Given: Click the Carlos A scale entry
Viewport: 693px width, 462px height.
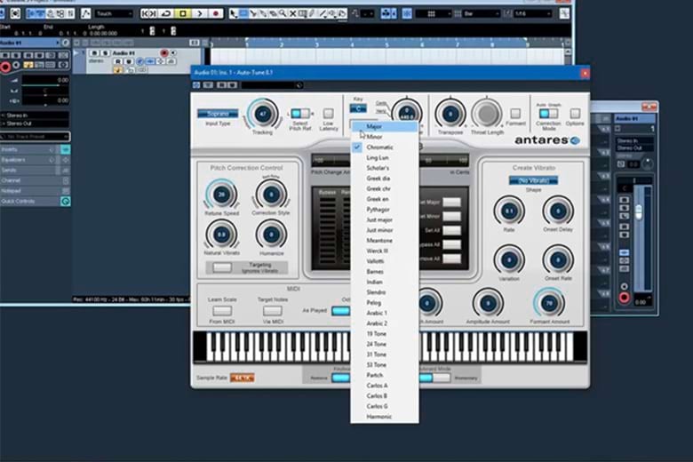Looking at the screenshot, I should coord(385,386).
